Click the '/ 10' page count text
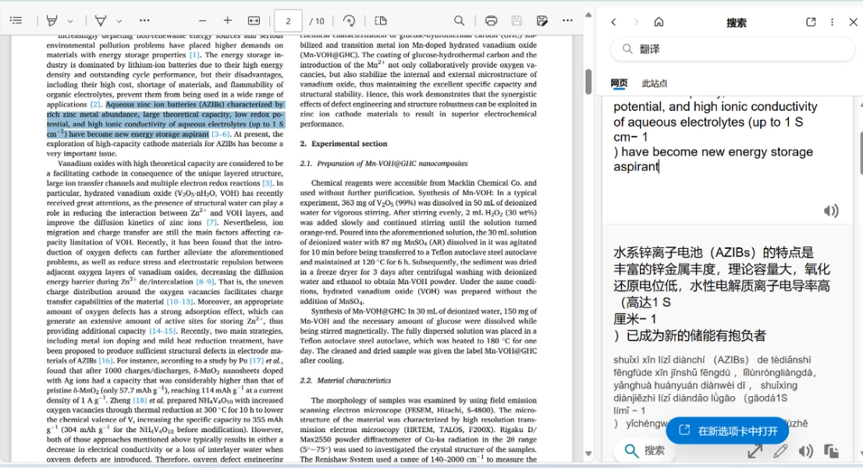863x468 pixels. 317,21
